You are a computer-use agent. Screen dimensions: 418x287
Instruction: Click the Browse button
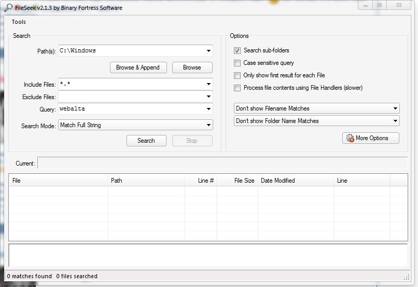point(192,67)
